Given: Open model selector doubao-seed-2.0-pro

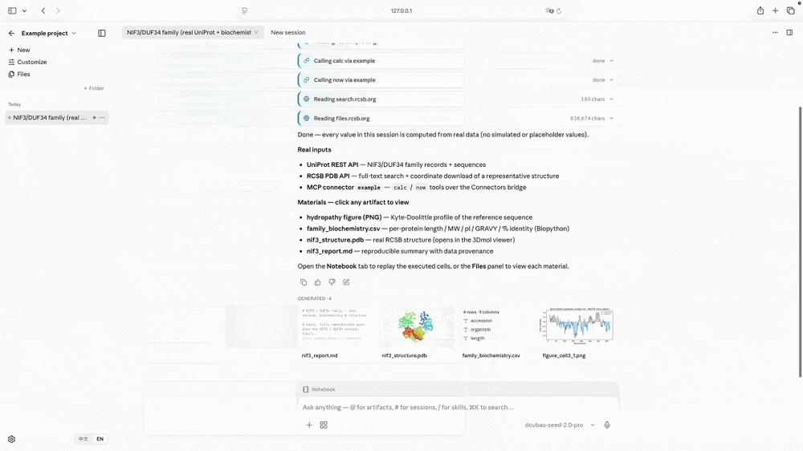Looking at the screenshot, I should 560,425.
